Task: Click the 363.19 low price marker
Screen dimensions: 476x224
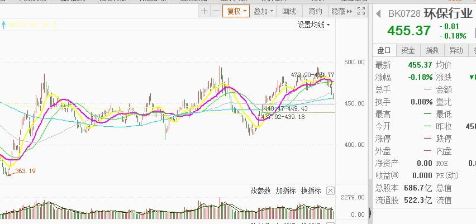Action: [x=25, y=171]
